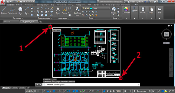The image size is (175, 93).
Task: Open the 1:1 / 100% annotation scale dropdown
Action: tap(118, 91)
